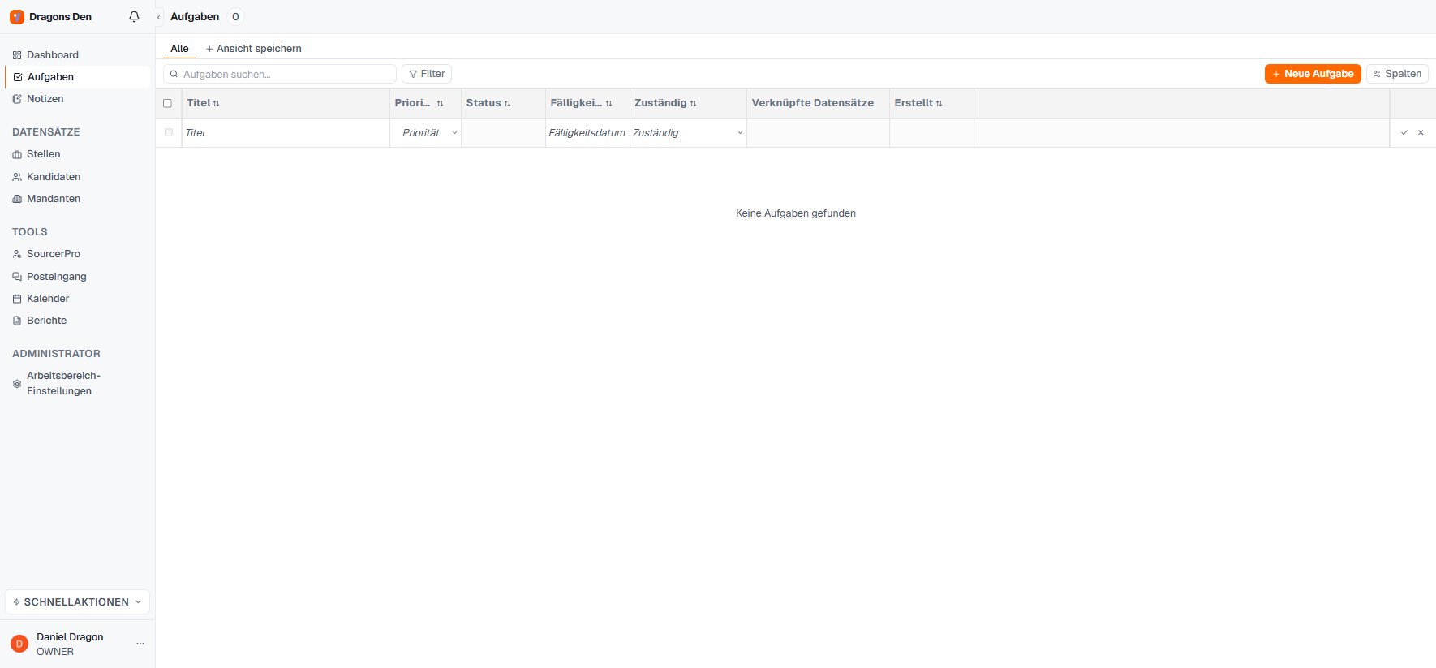Open Spalten column settings
The image size is (1436, 668).
[1397, 74]
